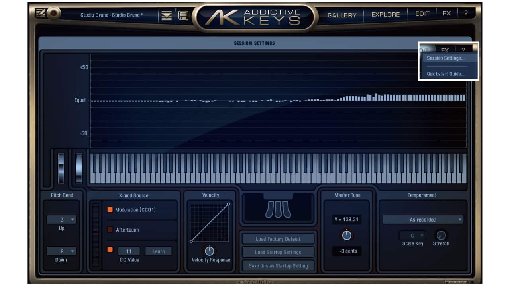Viewport: 510px width, 286px height.
Task: Click the right sustain pedal
Action: [x=287, y=210]
